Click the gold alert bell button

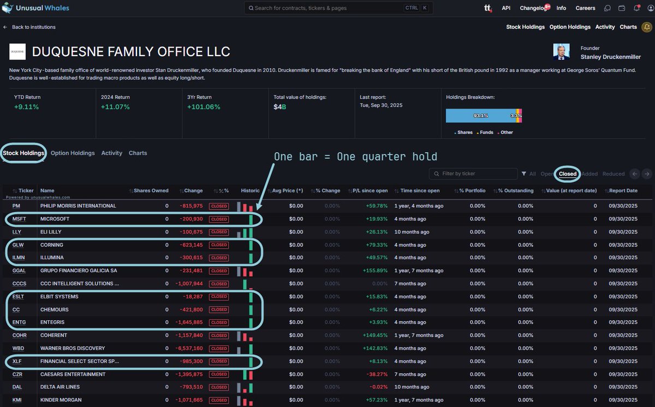(x=647, y=27)
